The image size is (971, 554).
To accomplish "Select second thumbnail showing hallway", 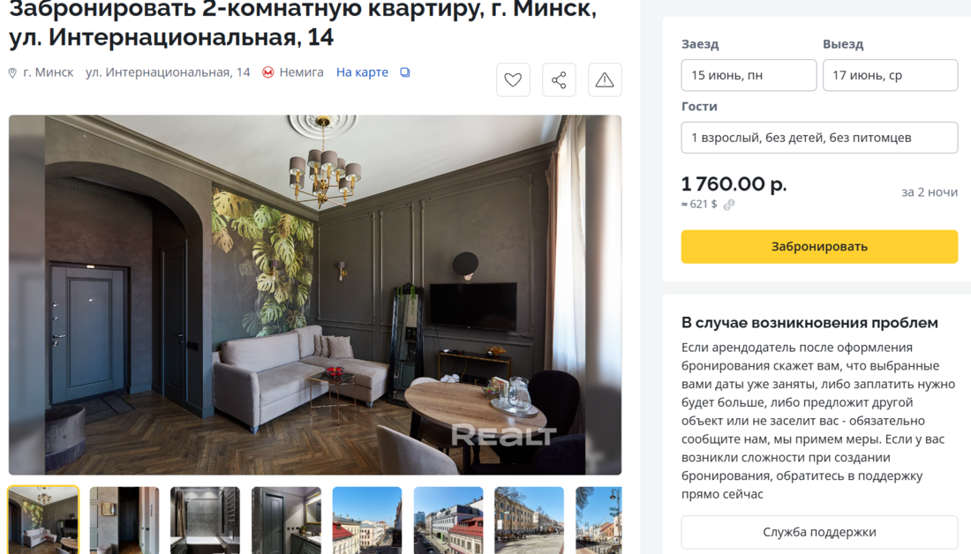I will [124, 520].
